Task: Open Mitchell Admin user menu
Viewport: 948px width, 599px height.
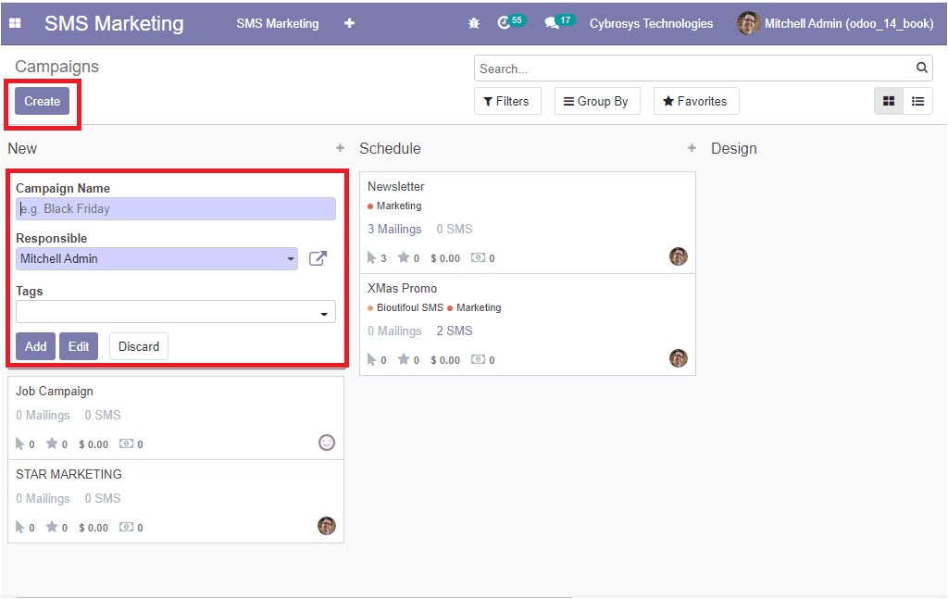Action: click(835, 23)
